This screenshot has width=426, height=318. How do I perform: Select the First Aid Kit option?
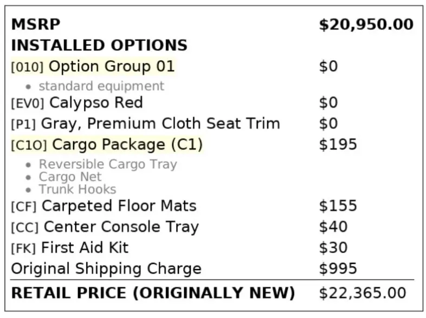[85, 248]
